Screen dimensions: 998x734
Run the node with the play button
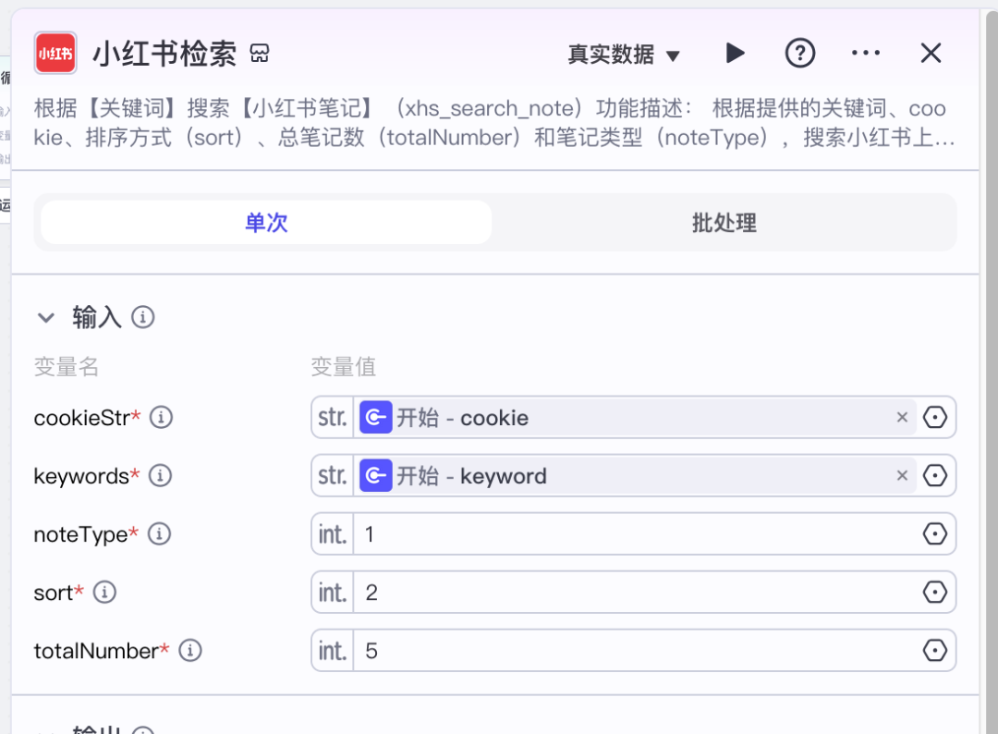point(735,54)
